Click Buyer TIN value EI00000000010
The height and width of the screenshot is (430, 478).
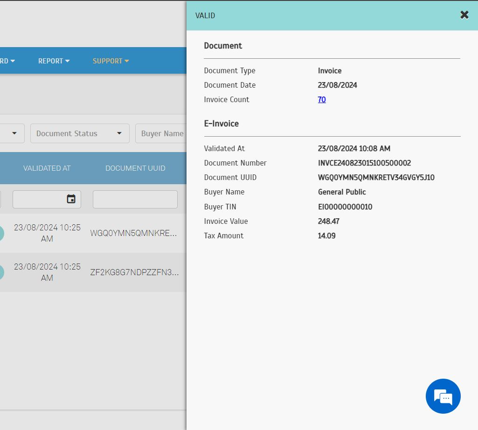click(x=345, y=207)
